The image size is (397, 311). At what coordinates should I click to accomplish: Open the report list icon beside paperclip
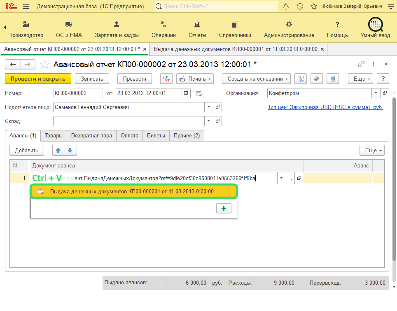click(x=333, y=79)
